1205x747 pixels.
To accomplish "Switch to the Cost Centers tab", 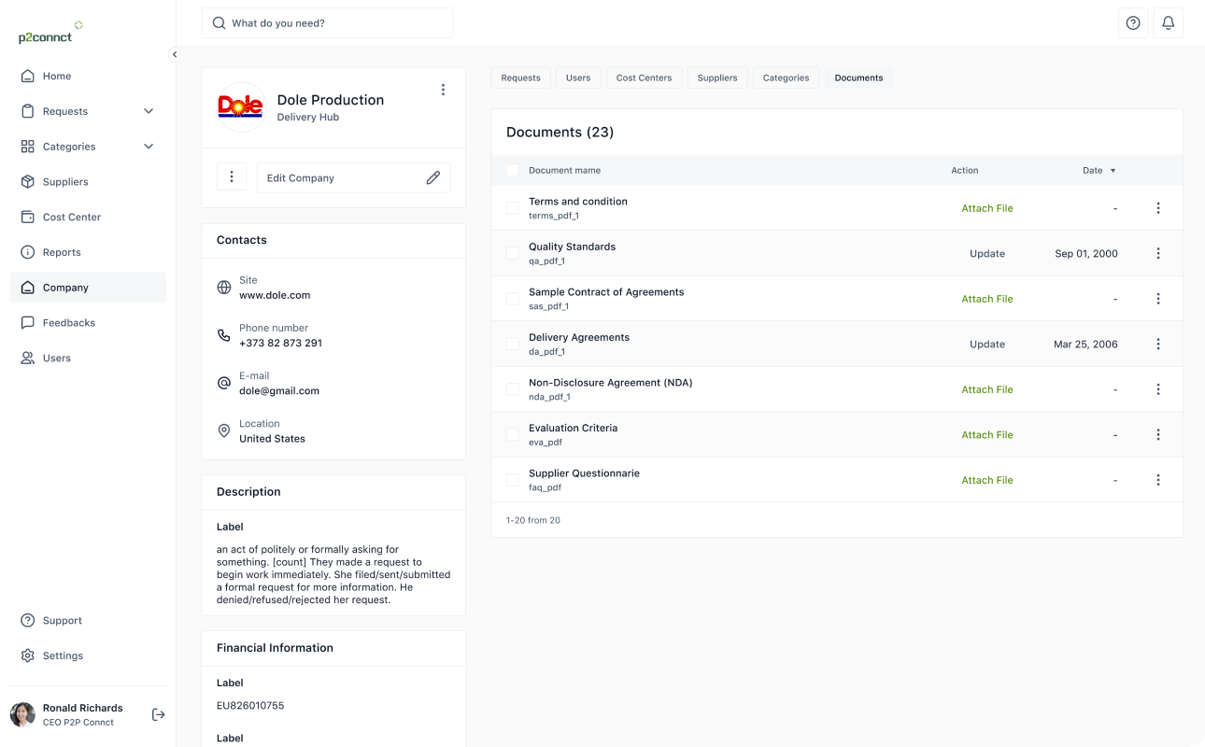I will [644, 78].
